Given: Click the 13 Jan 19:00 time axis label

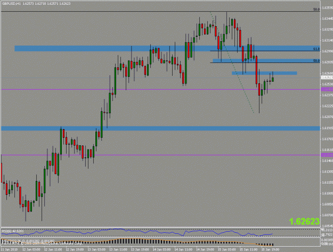Looking at the screenshot, I should tap(140, 249).
